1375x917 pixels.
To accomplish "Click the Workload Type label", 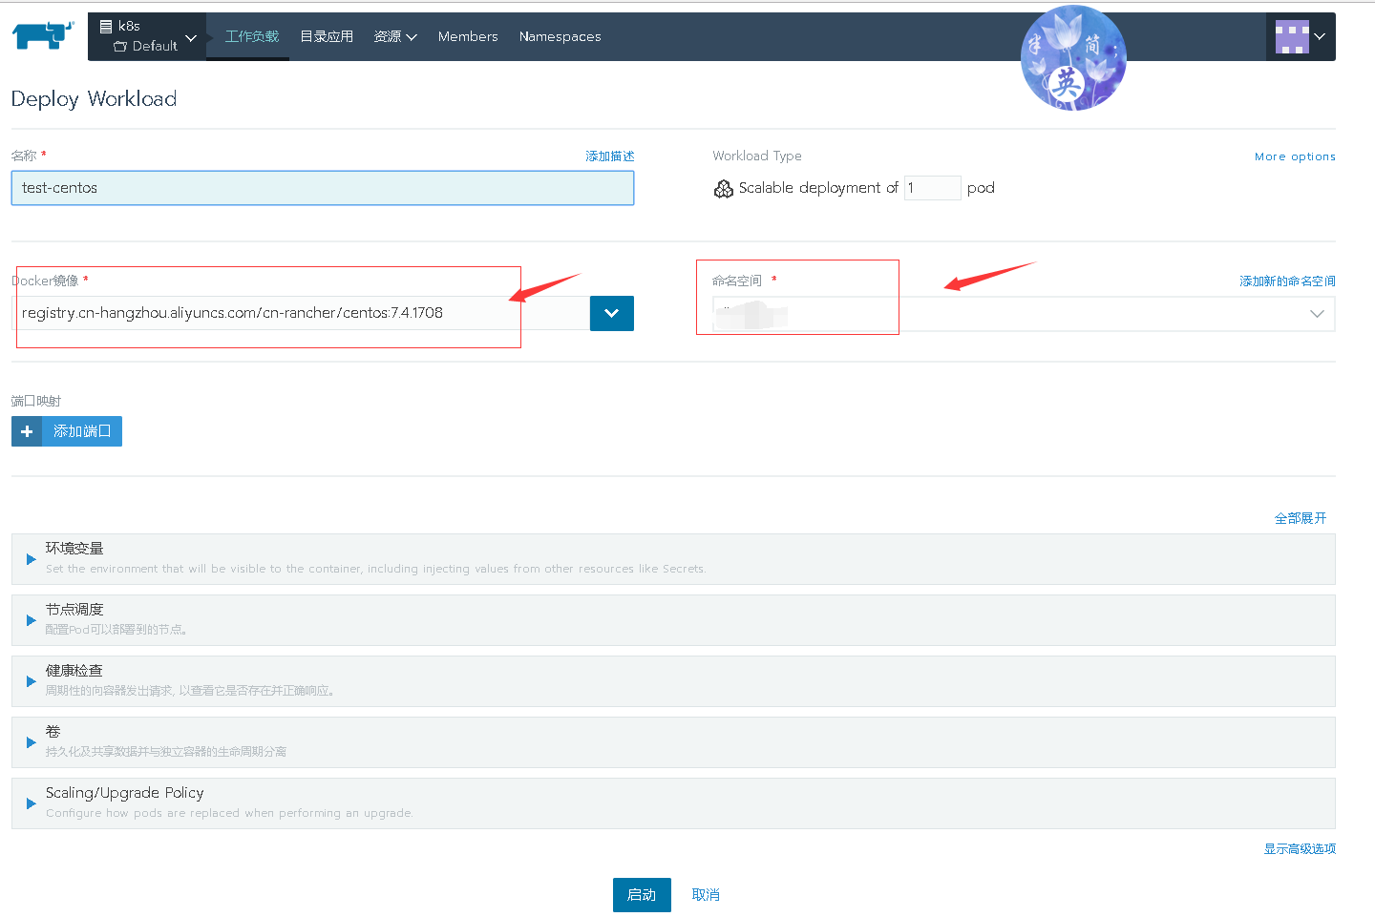I will (x=757, y=156).
